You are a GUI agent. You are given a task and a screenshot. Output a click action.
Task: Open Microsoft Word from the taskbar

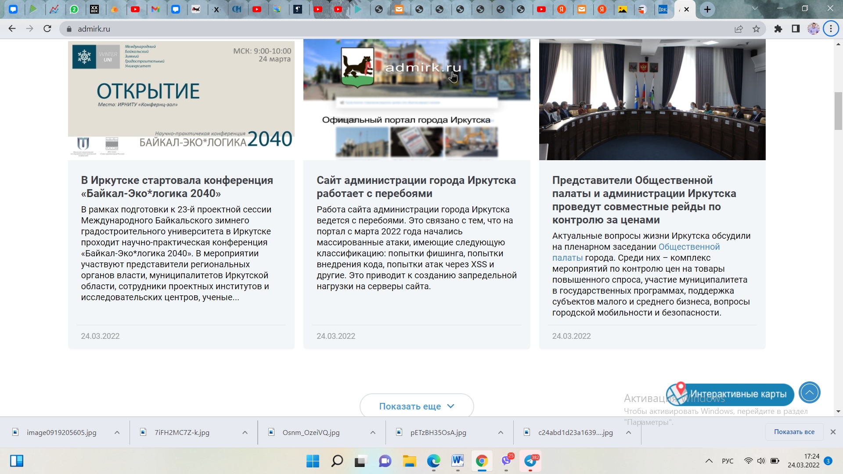[458, 461]
